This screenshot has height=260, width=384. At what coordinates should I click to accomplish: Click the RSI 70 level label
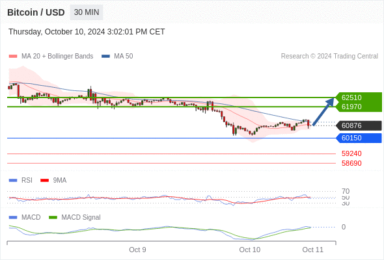pos(346,191)
